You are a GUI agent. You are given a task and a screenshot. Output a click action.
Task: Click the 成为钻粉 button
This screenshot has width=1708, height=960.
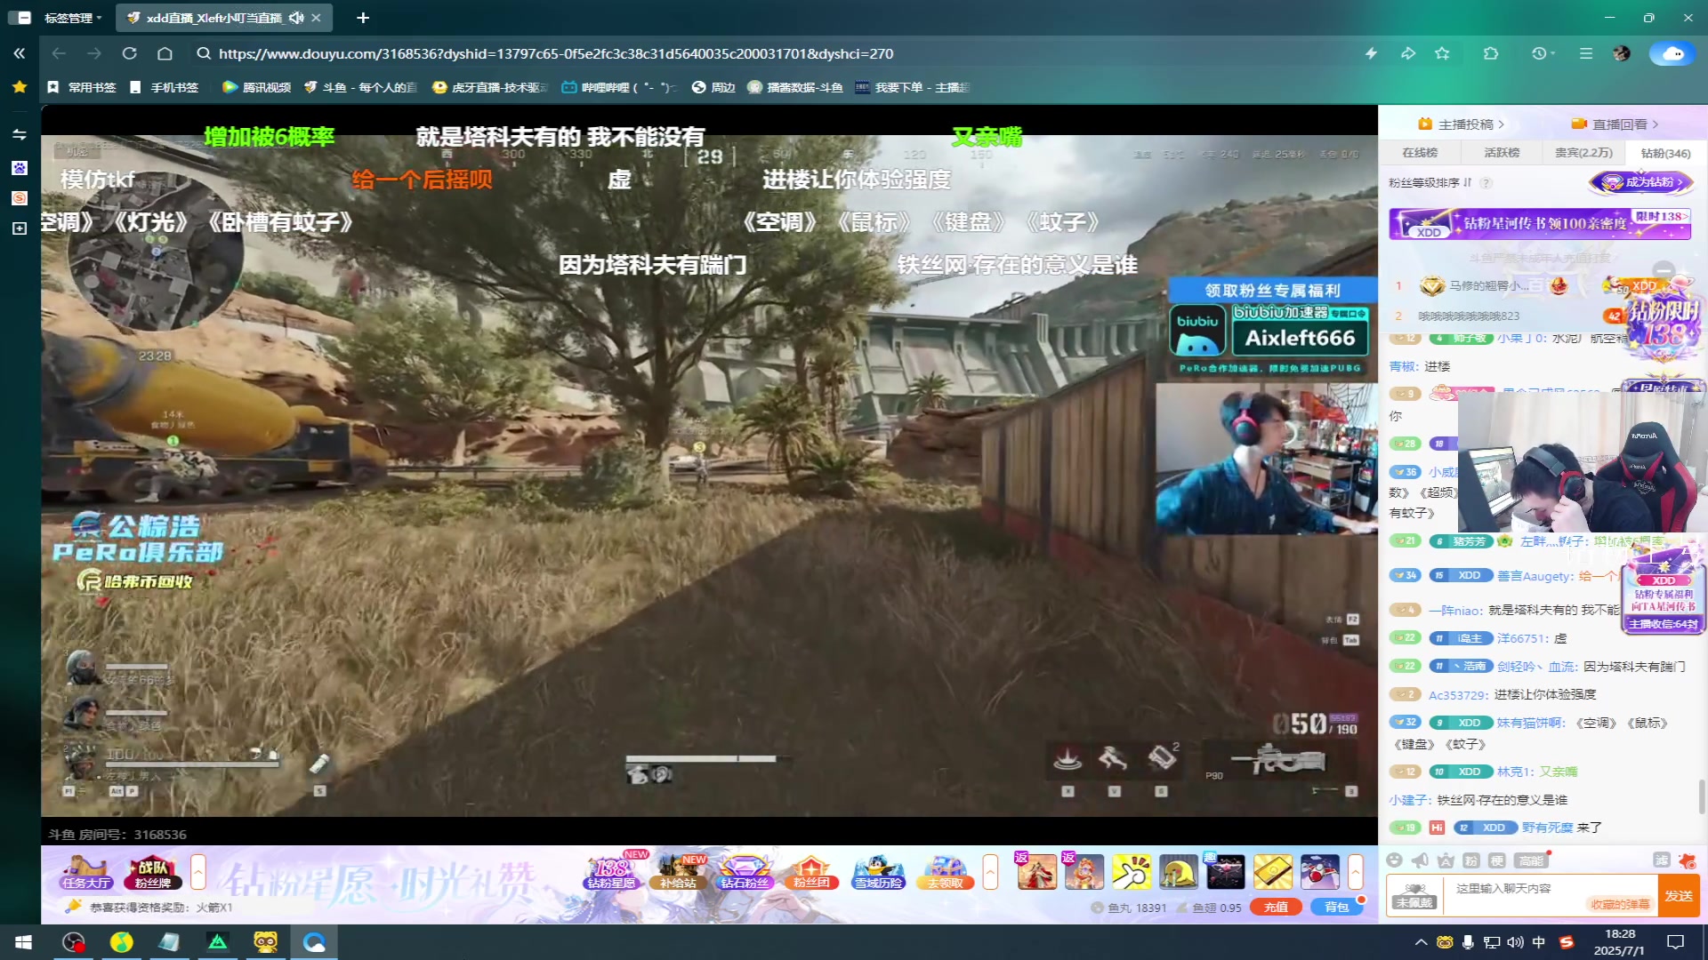tap(1643, 182)
